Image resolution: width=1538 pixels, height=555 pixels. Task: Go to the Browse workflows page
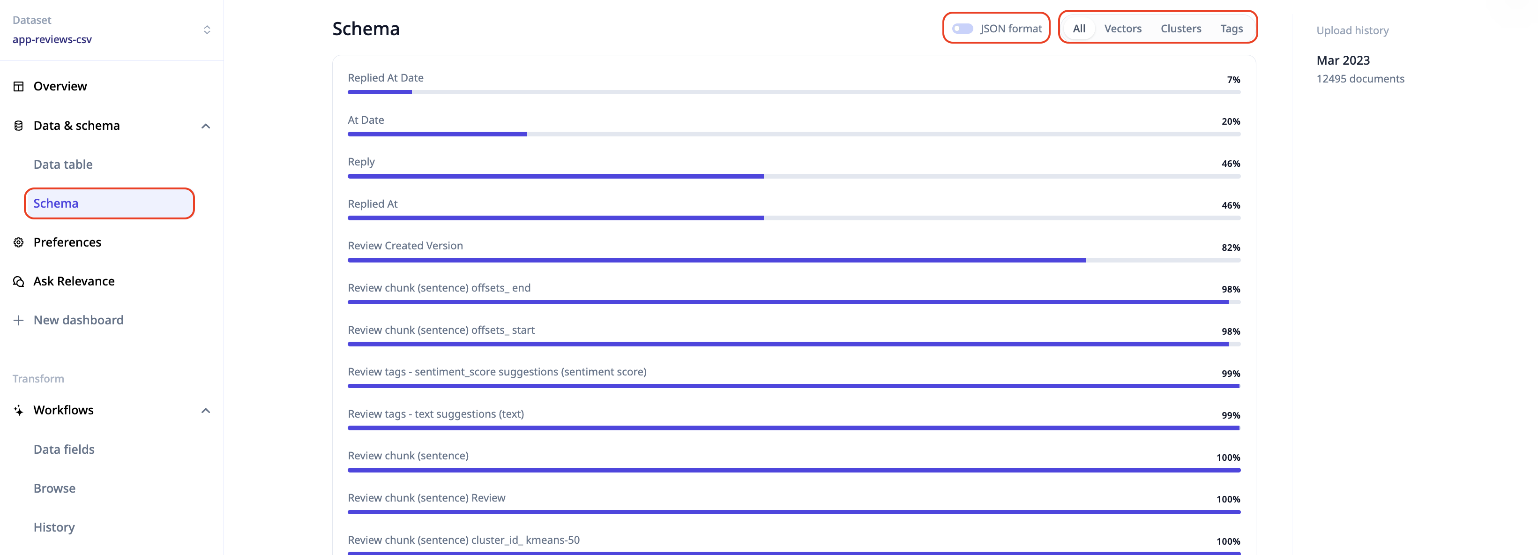(54, 488)
